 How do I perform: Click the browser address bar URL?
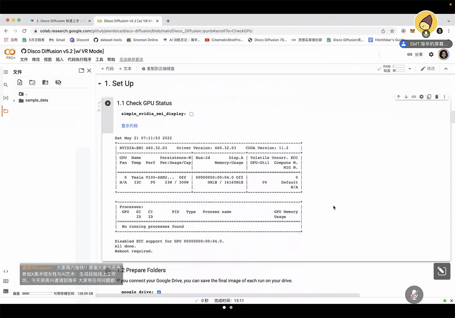[x=146, y=31]
